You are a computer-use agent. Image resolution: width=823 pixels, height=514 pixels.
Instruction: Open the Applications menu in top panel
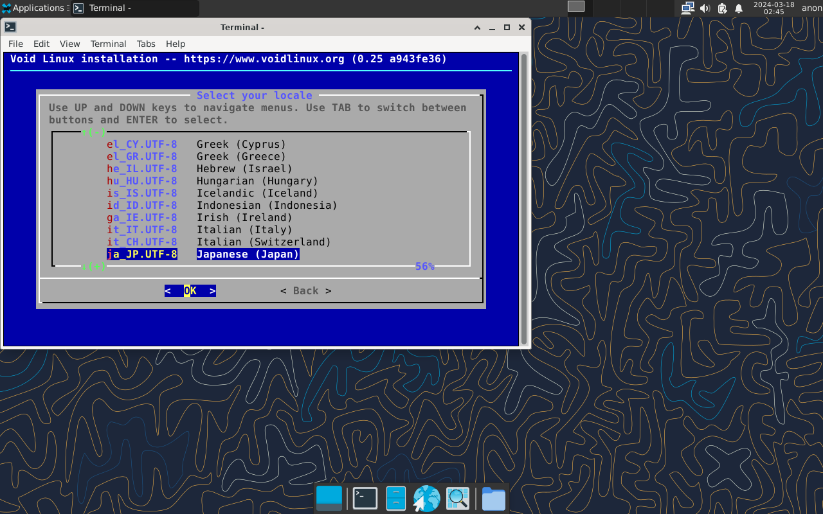pos(33,8)
